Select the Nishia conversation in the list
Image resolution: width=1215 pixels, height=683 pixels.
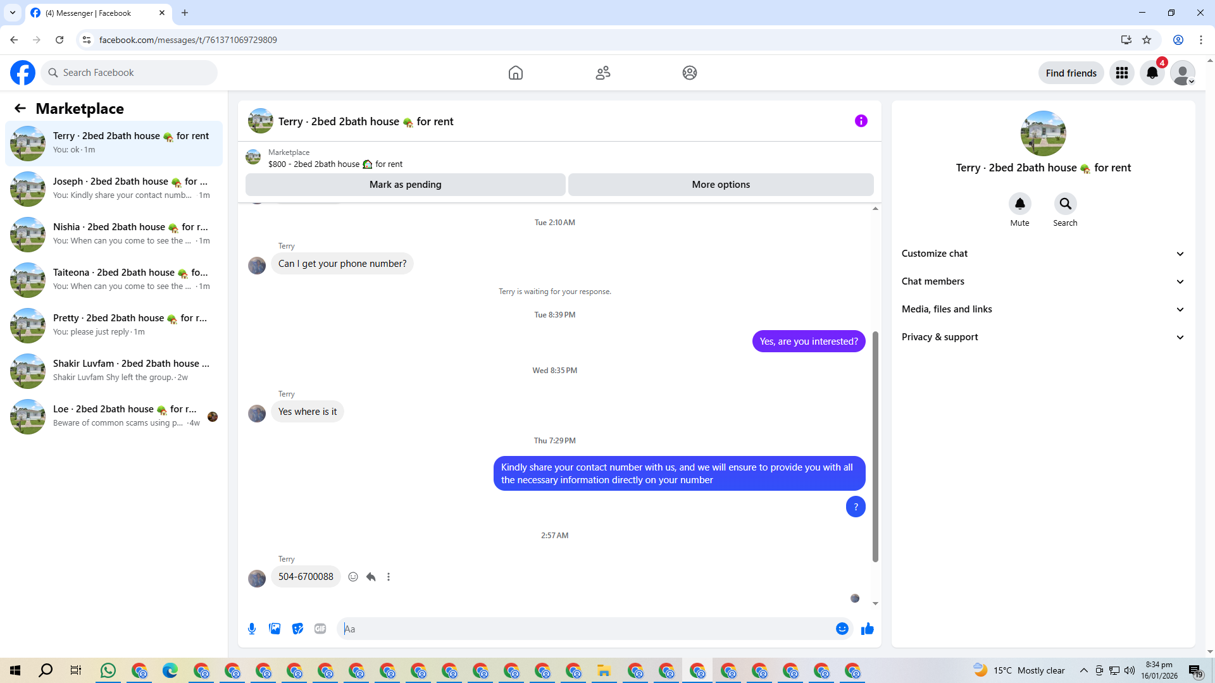pos(114,234)
